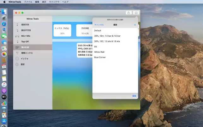Open the Apple menu
Image resolution: width=203 pixels, height=127 pixels.
pos(4,2)
